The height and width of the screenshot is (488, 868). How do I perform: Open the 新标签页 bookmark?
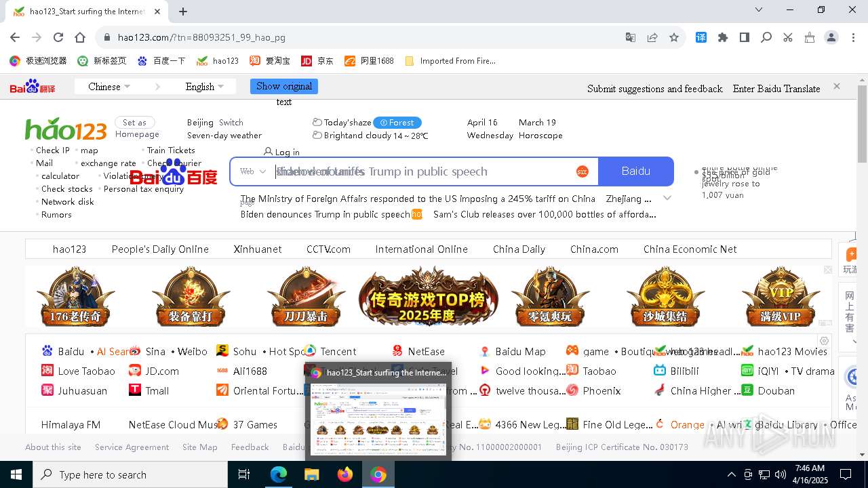tap(102, 60)
